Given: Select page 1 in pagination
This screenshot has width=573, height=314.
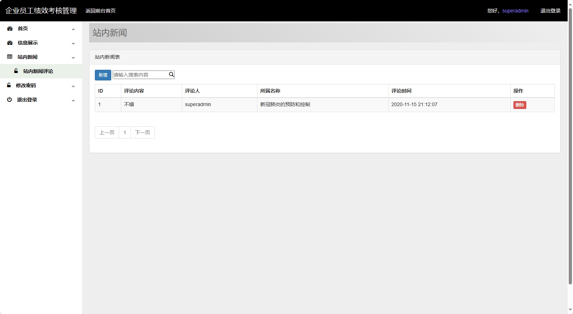Looking at the screenshot, I should pyautogui.click(x=125, y=132).
